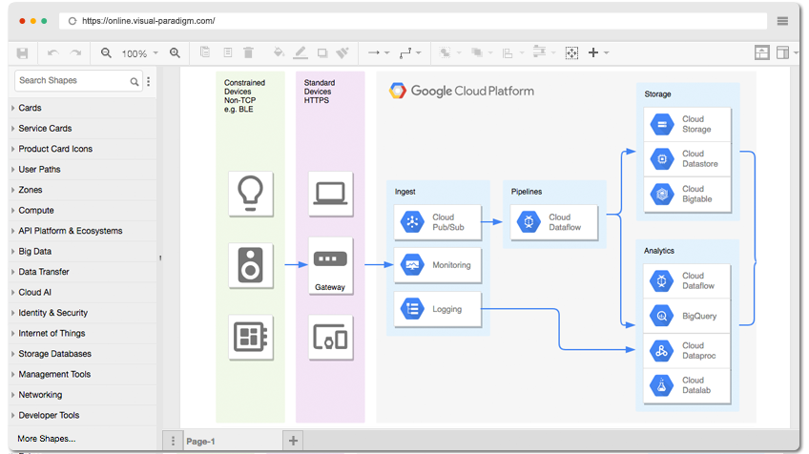The height and width of the screenshot is (454, 809).
Task: Select the Logging card
Action: (x=438, y=309)
